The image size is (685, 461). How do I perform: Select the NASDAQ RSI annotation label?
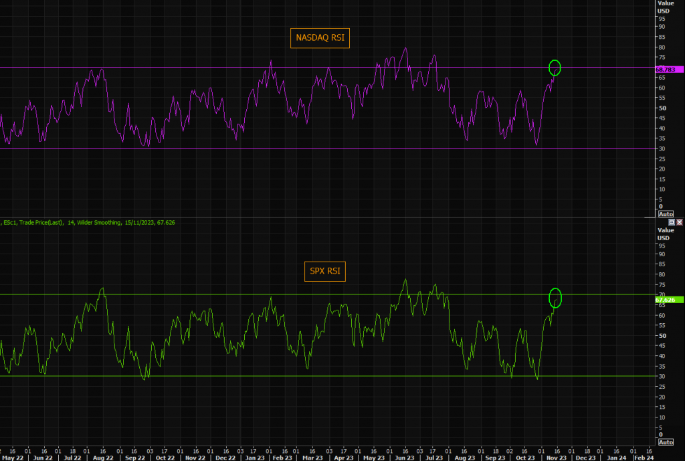point(320,38)
